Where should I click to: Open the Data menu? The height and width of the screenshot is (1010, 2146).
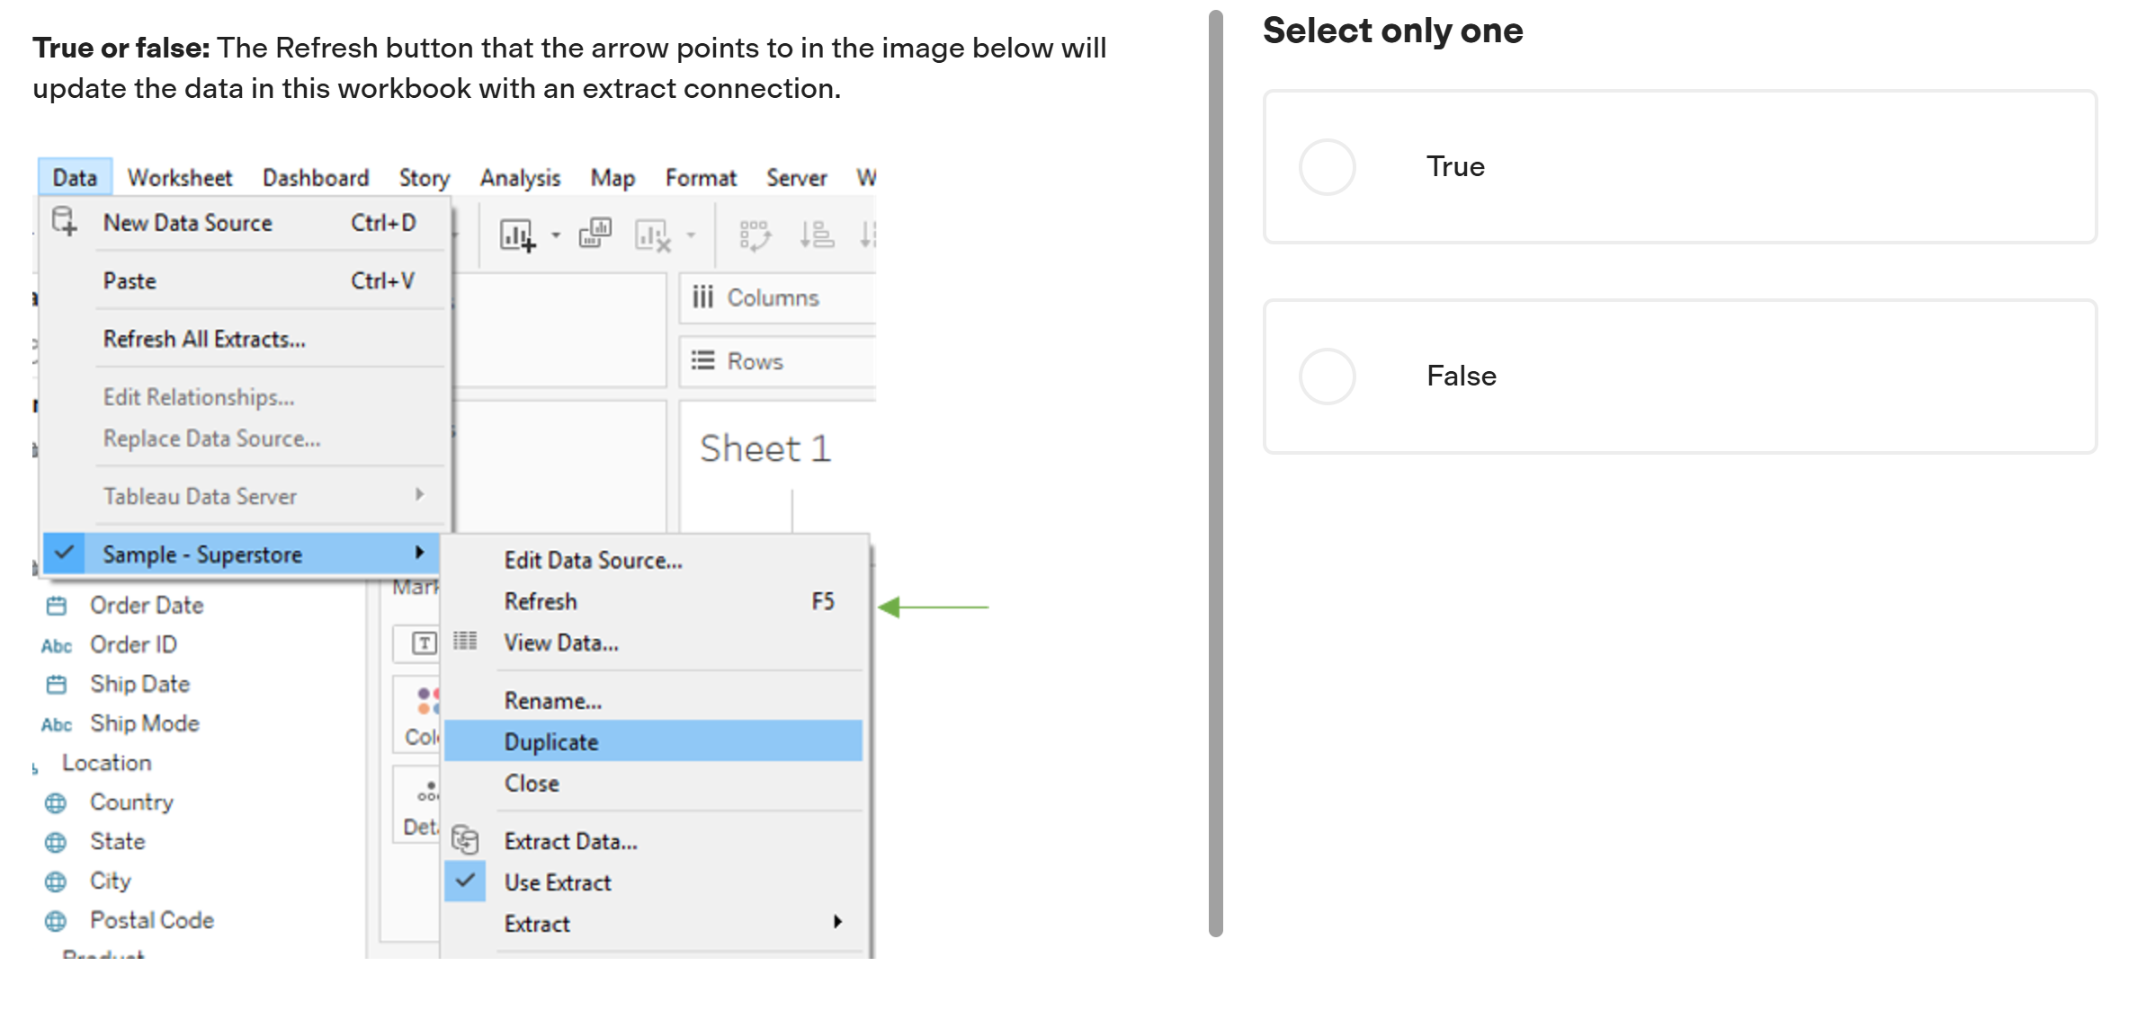tap(75, 177)
